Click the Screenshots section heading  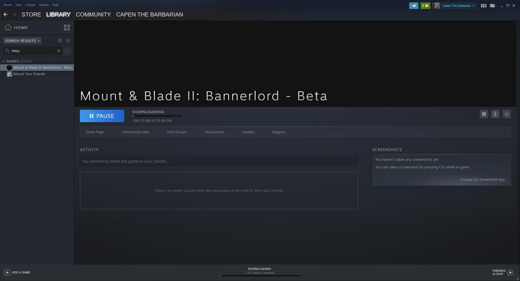(386, 150)
